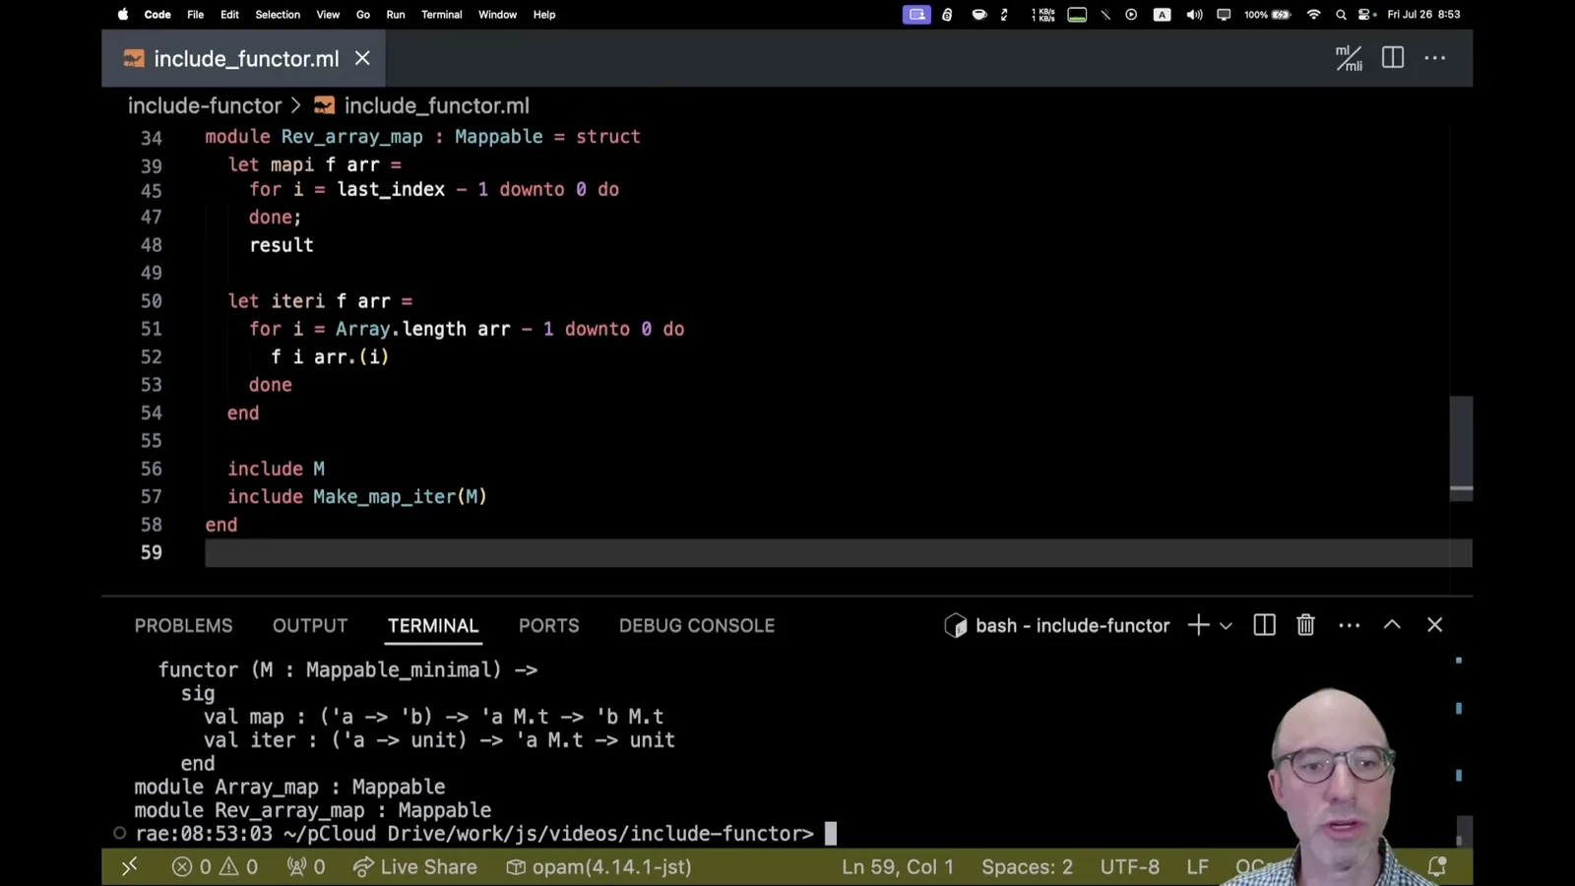
Task: Click the editor vertical scrollbar thumb
Action: coord(1461,448)
